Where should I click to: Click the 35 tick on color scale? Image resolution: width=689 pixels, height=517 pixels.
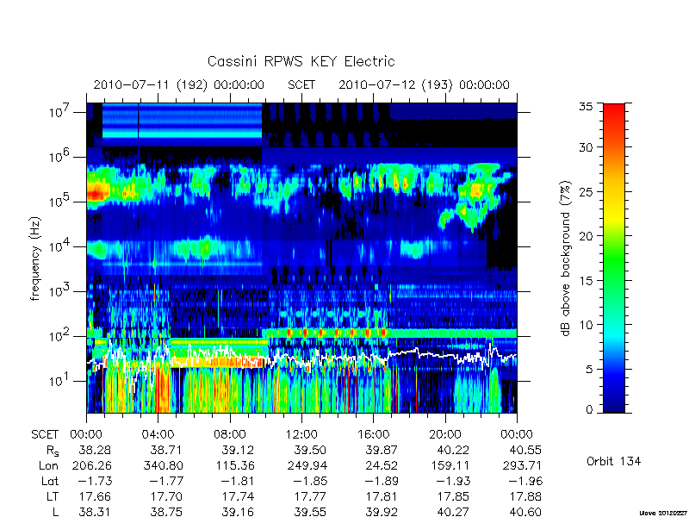pyautogui.click(x=586, y=107)
